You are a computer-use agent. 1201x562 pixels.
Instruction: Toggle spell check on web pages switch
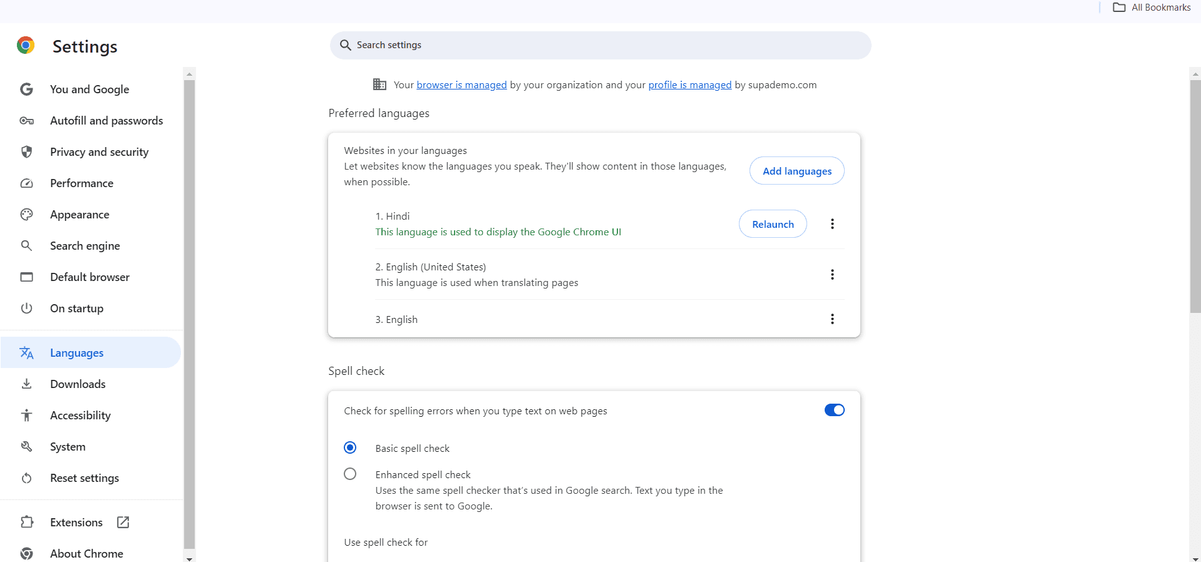point(834,410)
